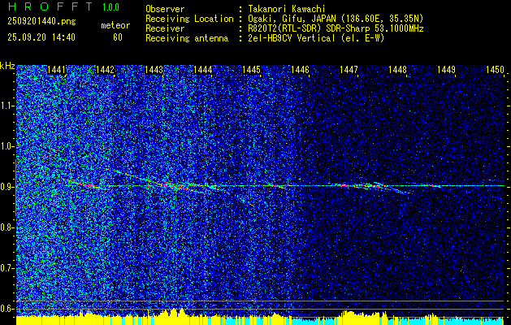Viewport: 511px width, 325px height.
Task: Click the 0.7 frequency axis label
Action: pos(7,268)
